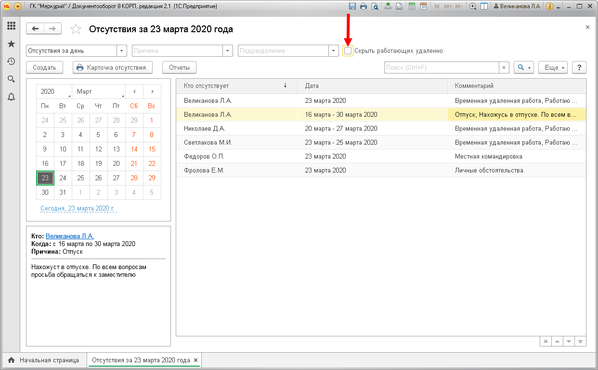598x370 pixels.
Task: Open the calculator icon in the title bar
Action: pyautogui.click(x=412, y=6)
